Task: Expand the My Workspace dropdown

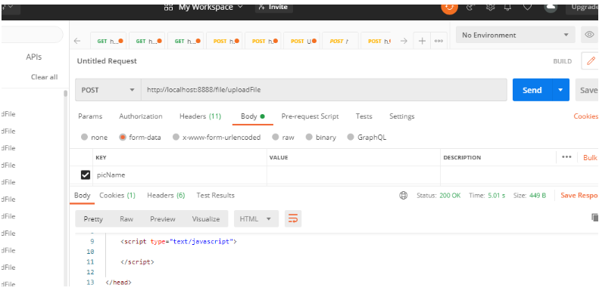Action: 211,8
